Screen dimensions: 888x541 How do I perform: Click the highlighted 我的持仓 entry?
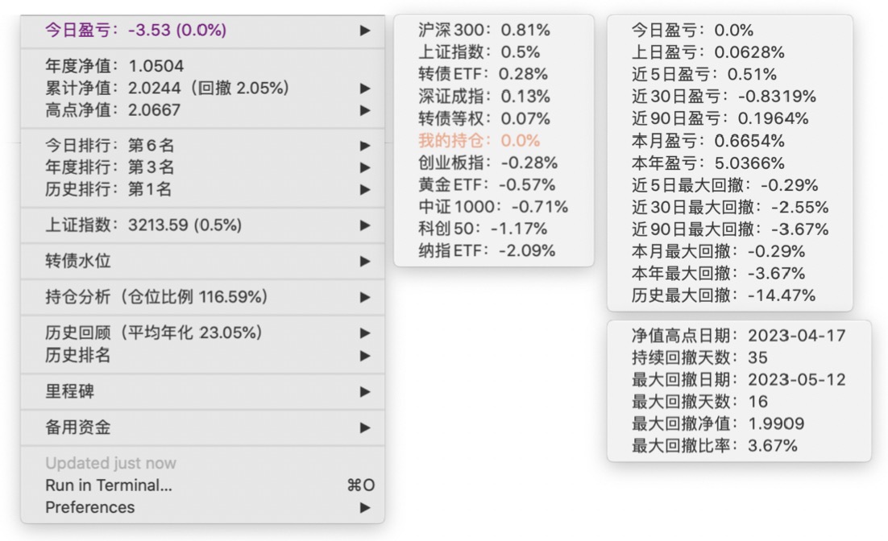(479, 141)
